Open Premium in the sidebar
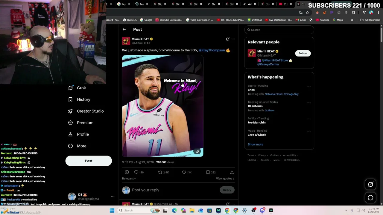The width and height of the screenshot is (383, 215). pyautogui.click(x=80, y=123)
